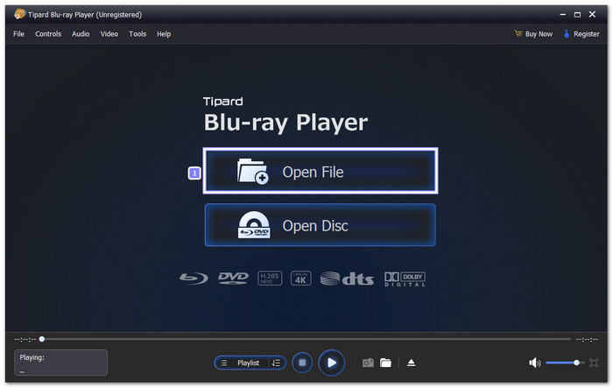Screen dimensions: 613x388
Task: Maximize the Blu-ray Player window
Action: pos(577,15)
